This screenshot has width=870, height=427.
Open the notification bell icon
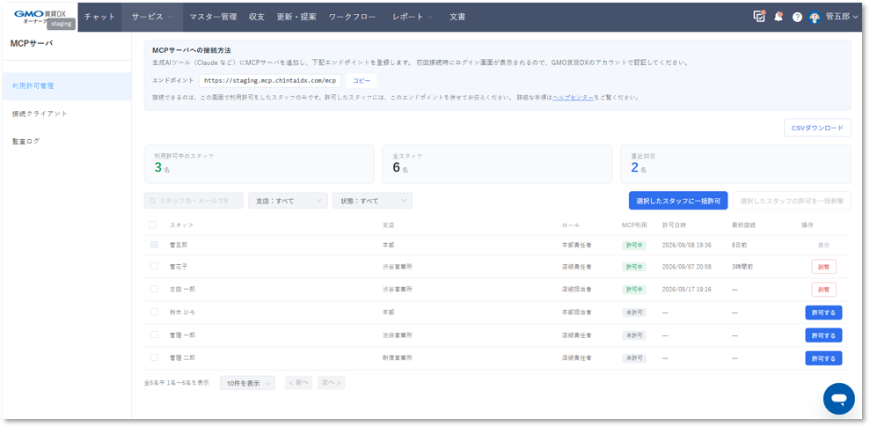tap(779, 17)
